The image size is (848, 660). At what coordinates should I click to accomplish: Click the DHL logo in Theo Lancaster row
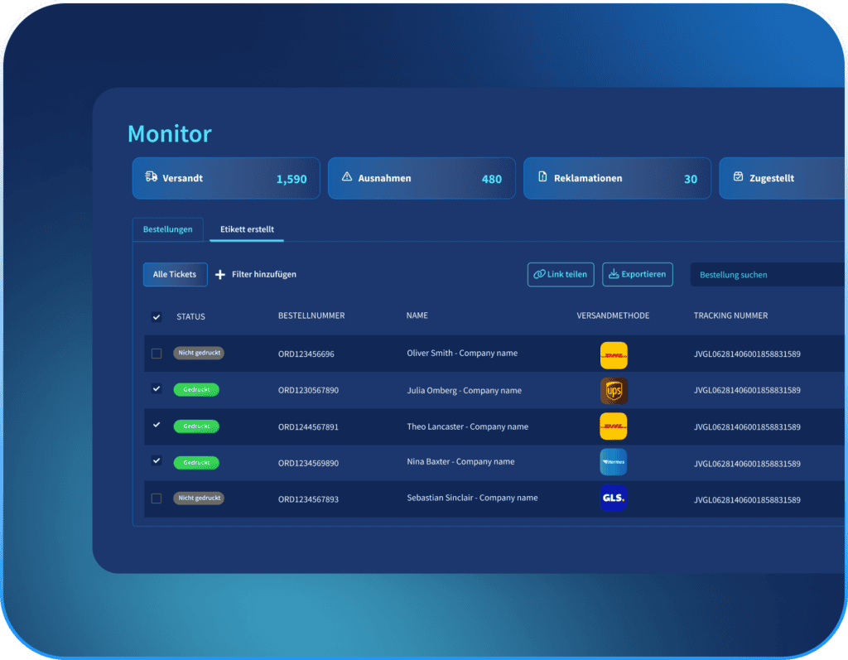(614, 426)
